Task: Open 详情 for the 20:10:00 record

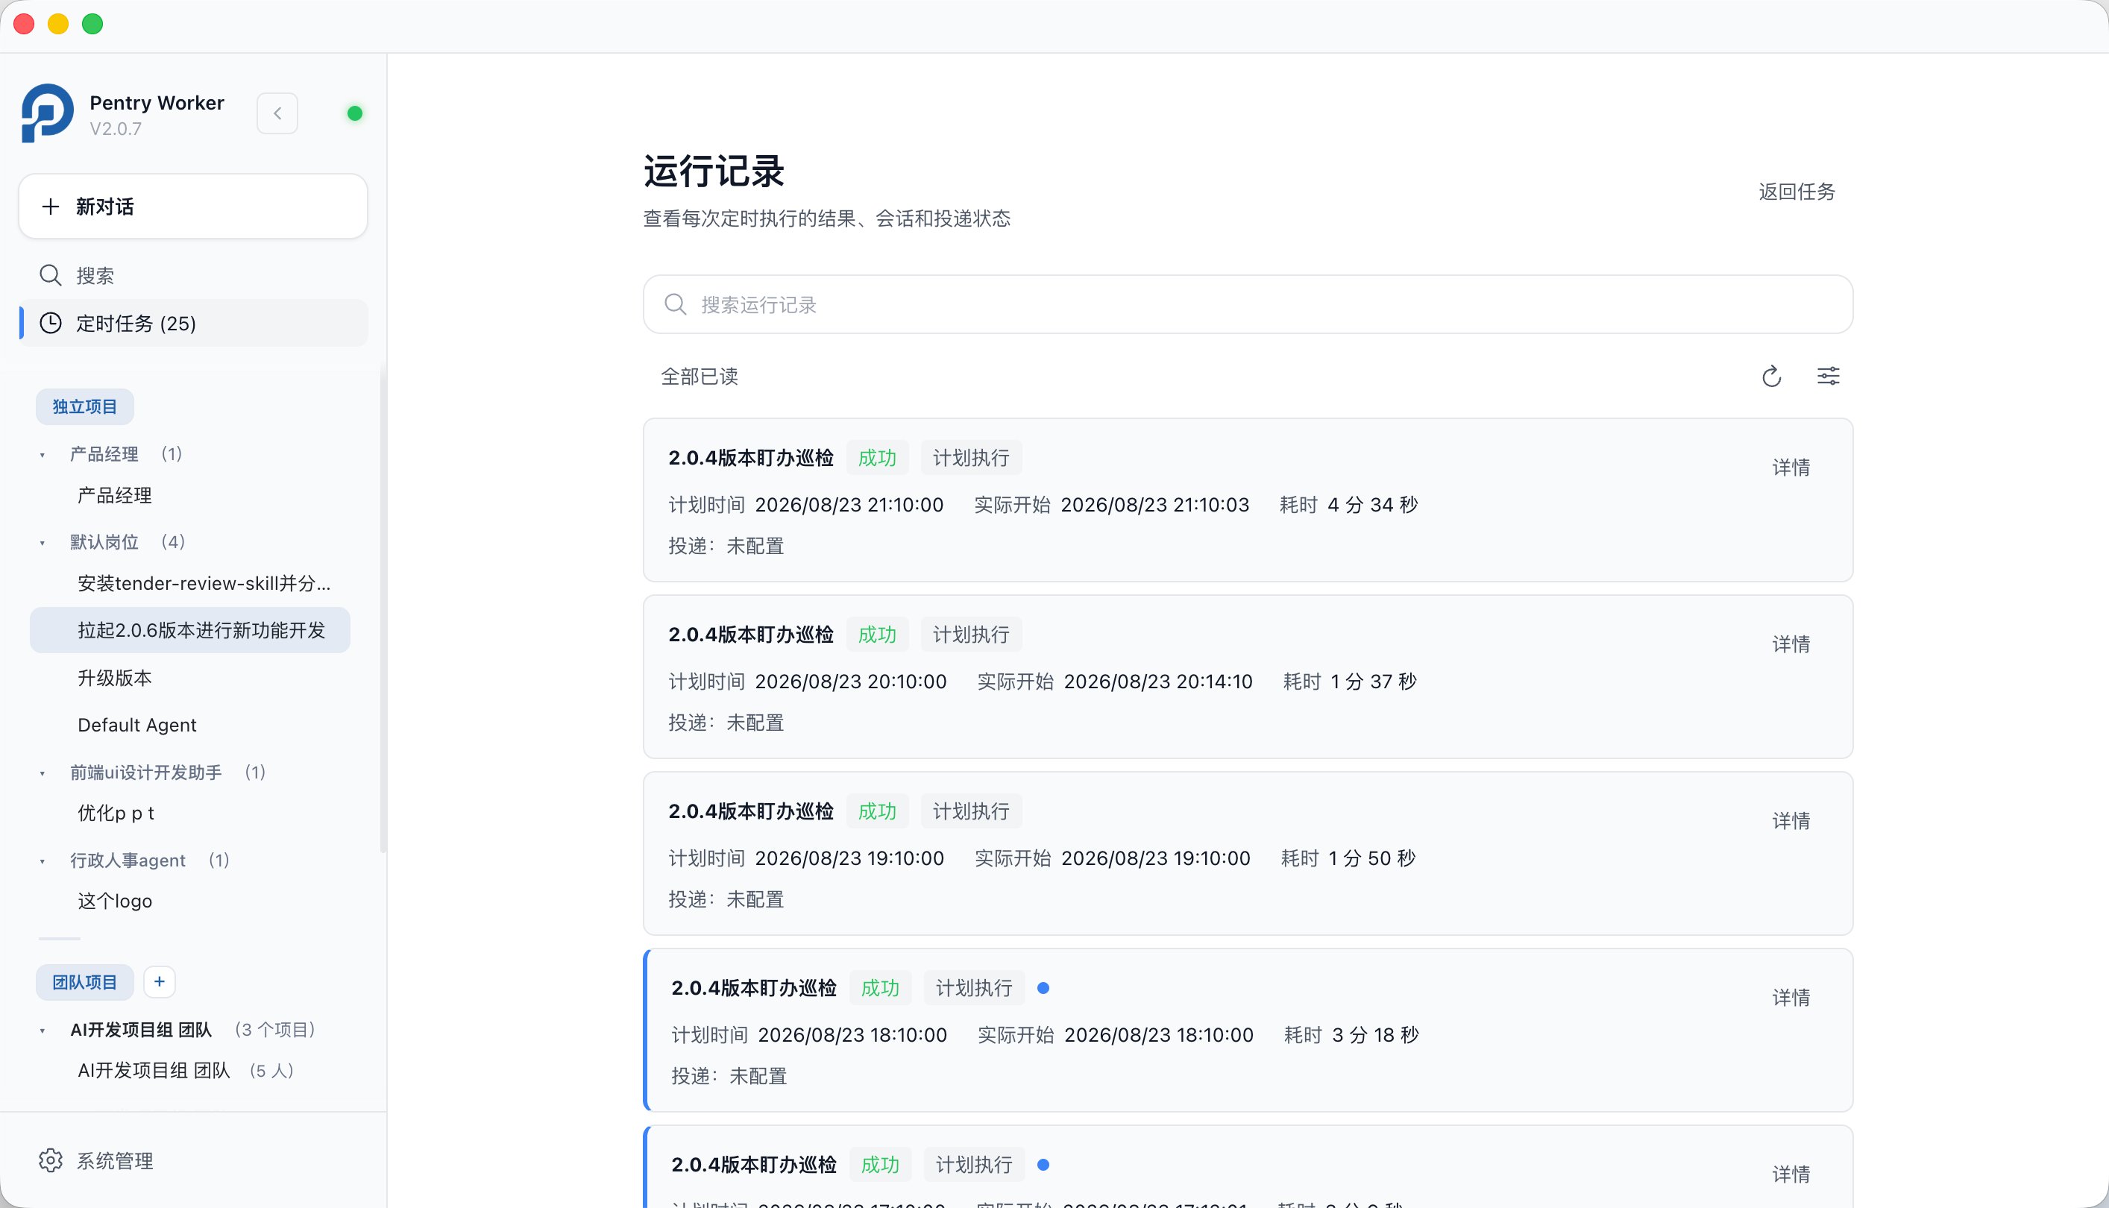Action: [1791, 645]
